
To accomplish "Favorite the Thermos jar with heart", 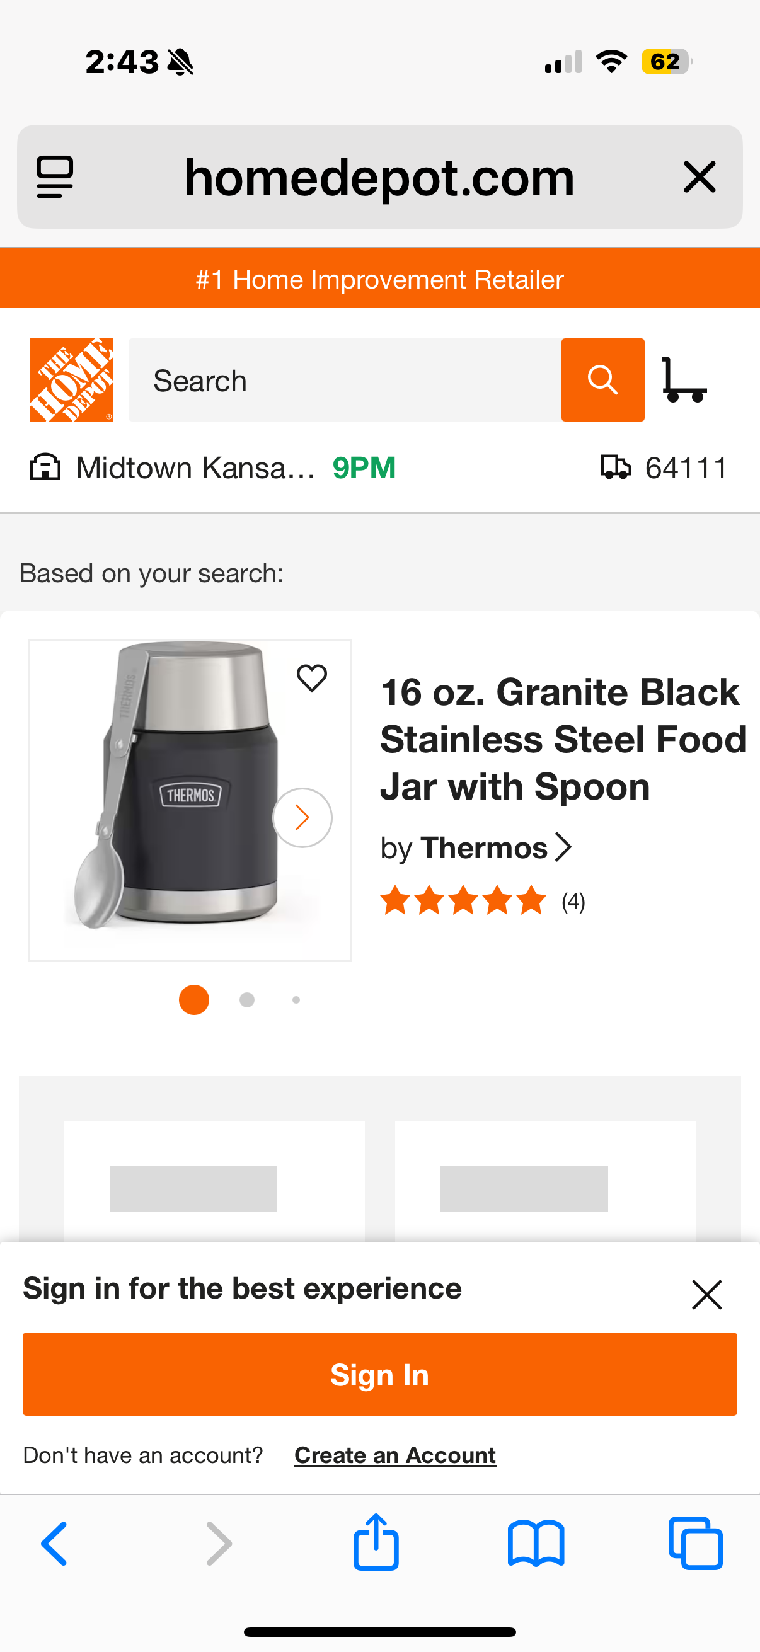I will [x=312, y=678].
